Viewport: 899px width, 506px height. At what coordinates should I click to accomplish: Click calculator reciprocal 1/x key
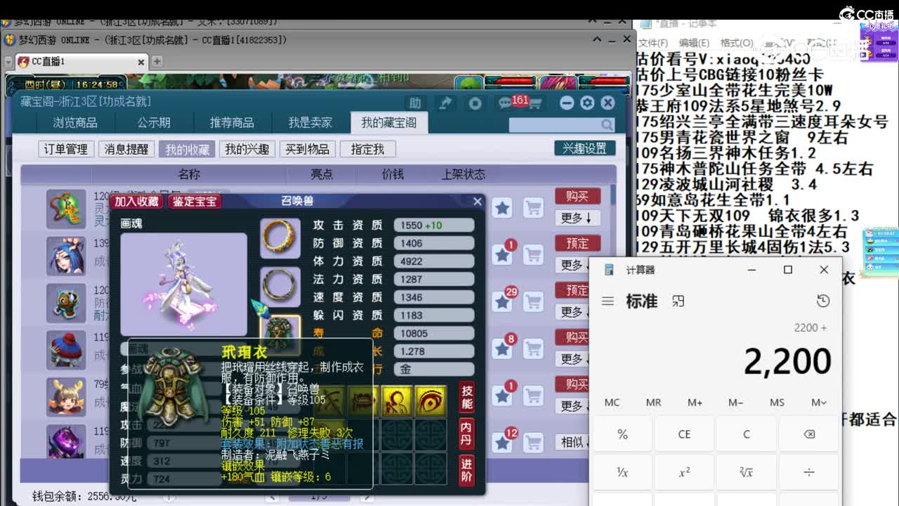(622, 472)
